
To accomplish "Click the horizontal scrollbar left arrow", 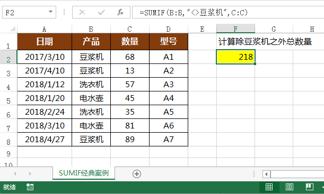I will click(266, 174).
